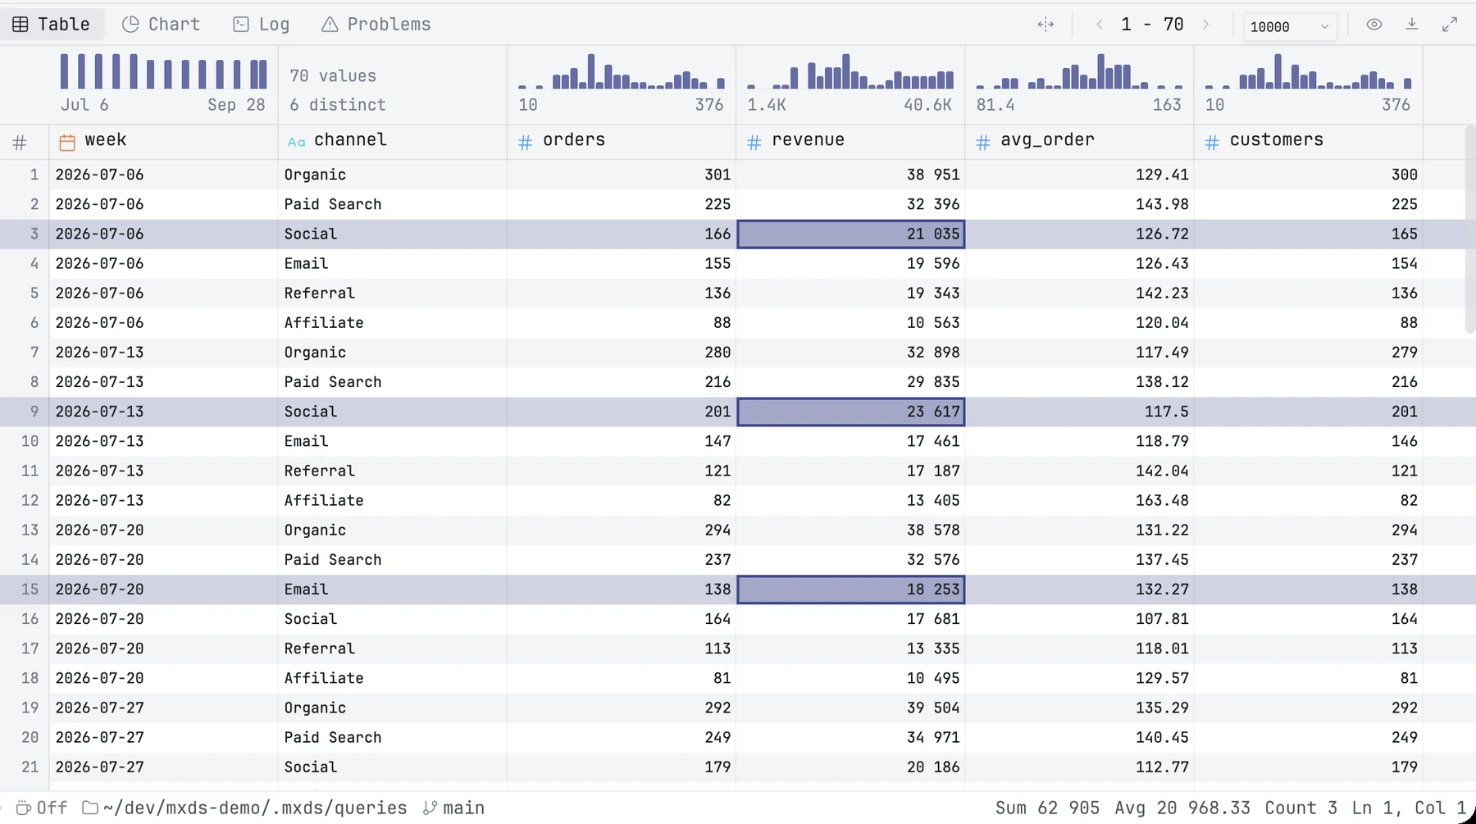Open the Log tab

262,25
